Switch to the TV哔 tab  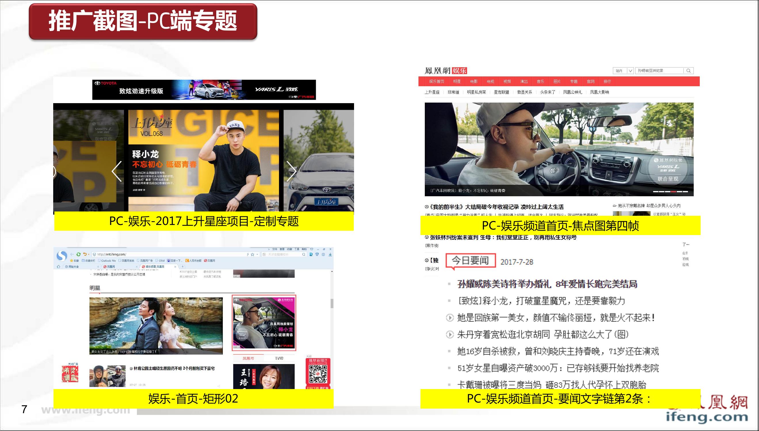click(279, 358)
